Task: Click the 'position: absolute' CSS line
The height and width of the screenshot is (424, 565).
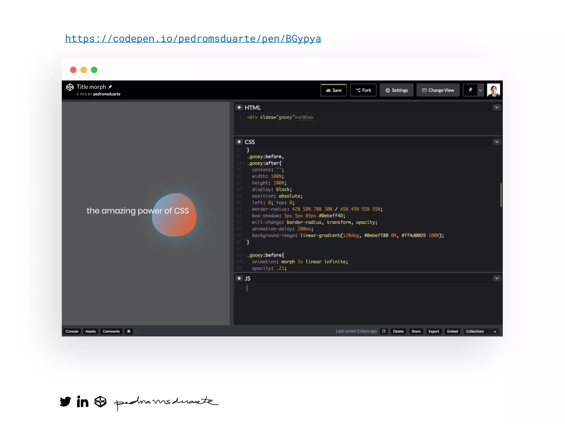Action: 277,196
